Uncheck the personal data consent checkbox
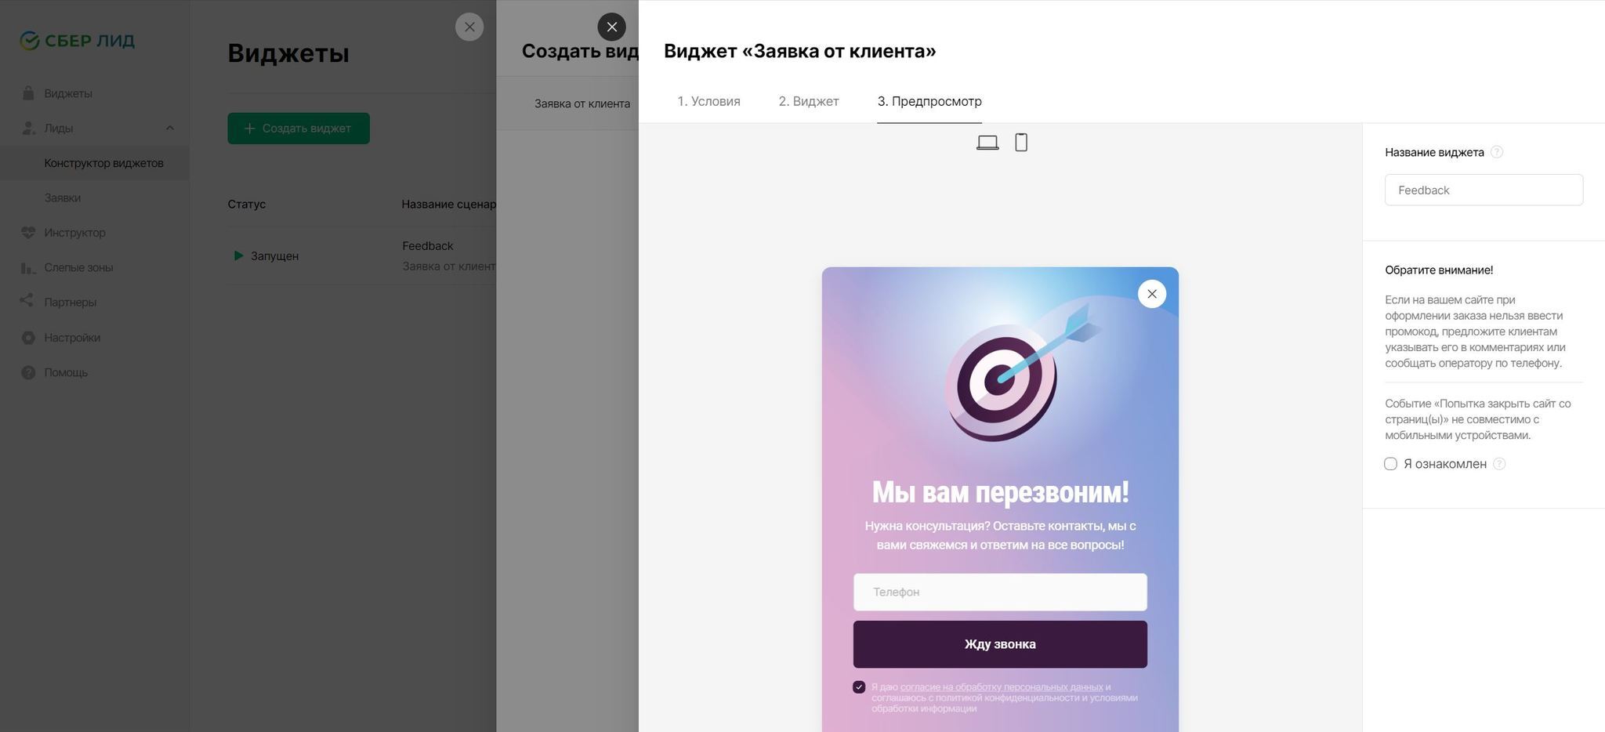This screenshot has width=1605, height=732. [x=859, y=687]
